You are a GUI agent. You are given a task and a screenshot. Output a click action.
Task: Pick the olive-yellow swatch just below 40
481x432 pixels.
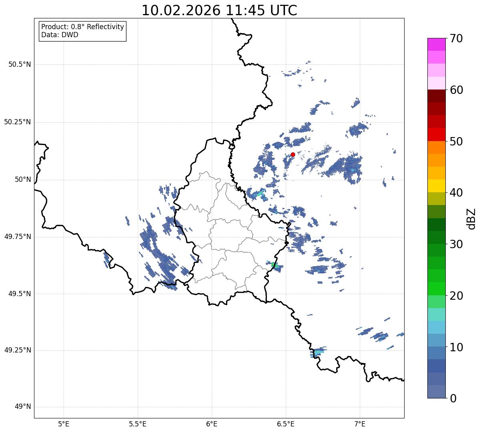(436, 199)
